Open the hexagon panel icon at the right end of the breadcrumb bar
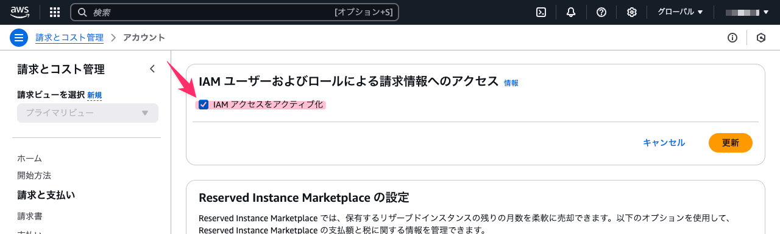Viewport: 780px width, 234px height. click(761, 38)
